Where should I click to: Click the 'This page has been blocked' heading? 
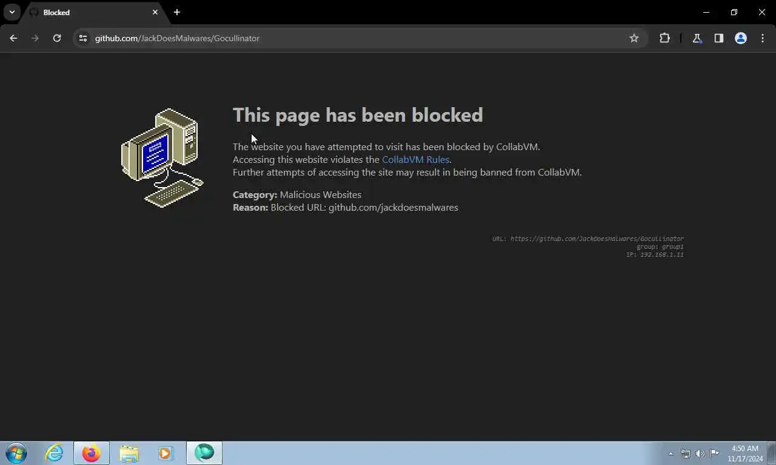point(358,115)
